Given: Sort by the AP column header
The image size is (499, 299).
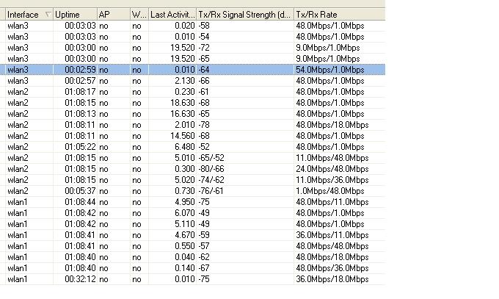Looking at the screenshot, I should click(x=114, y=15).
